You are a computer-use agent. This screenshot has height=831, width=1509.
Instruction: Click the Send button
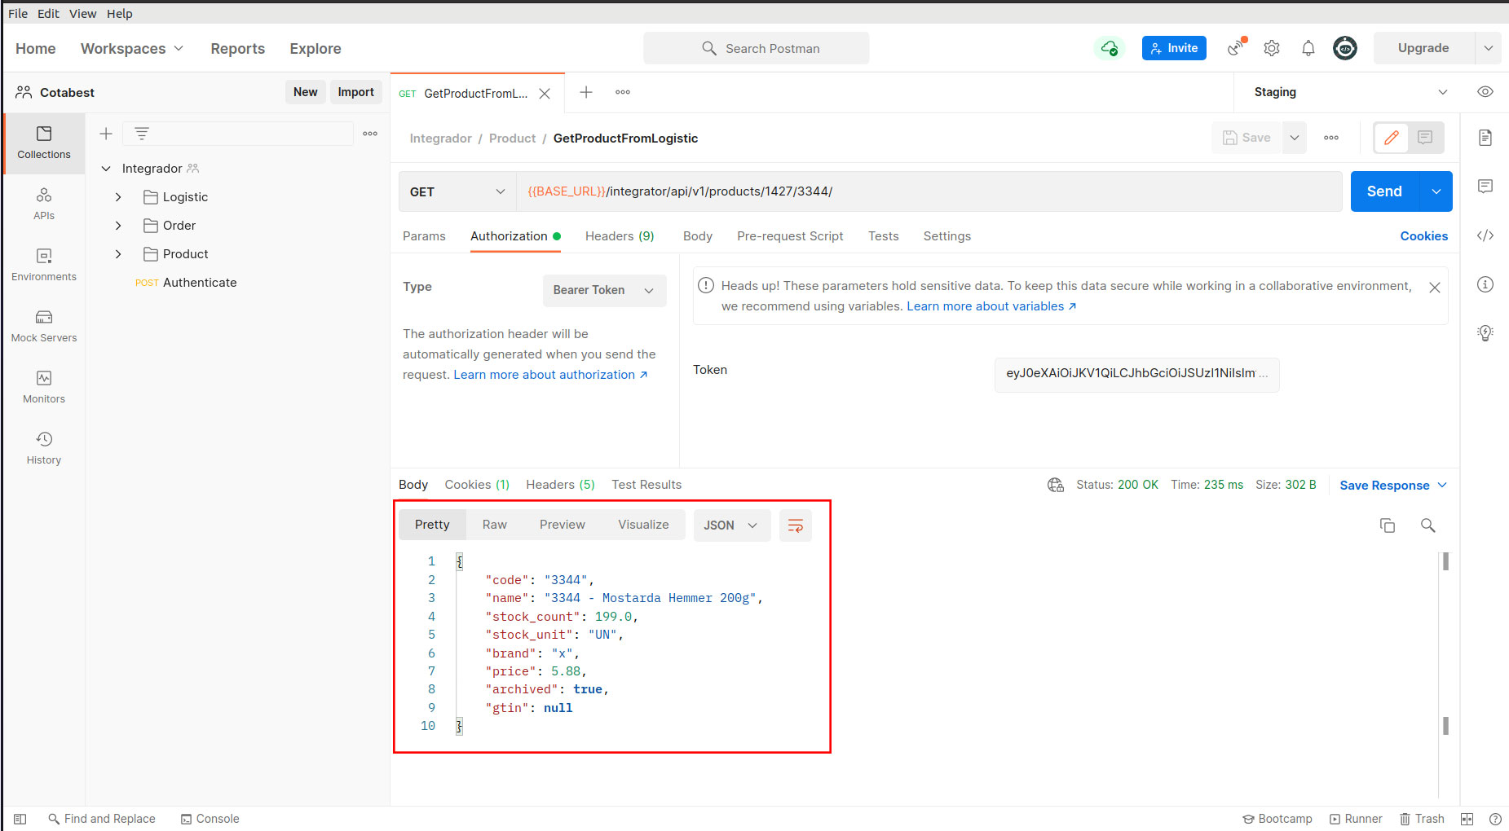pyautogui.click(x=1384, y=191)
